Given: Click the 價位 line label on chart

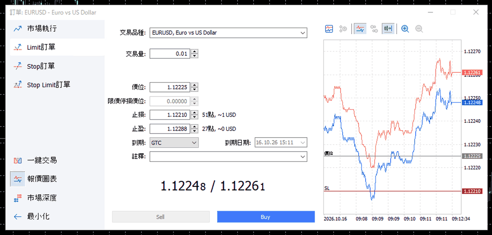Looking at the screenshot, I should click(x=328, y=153).
